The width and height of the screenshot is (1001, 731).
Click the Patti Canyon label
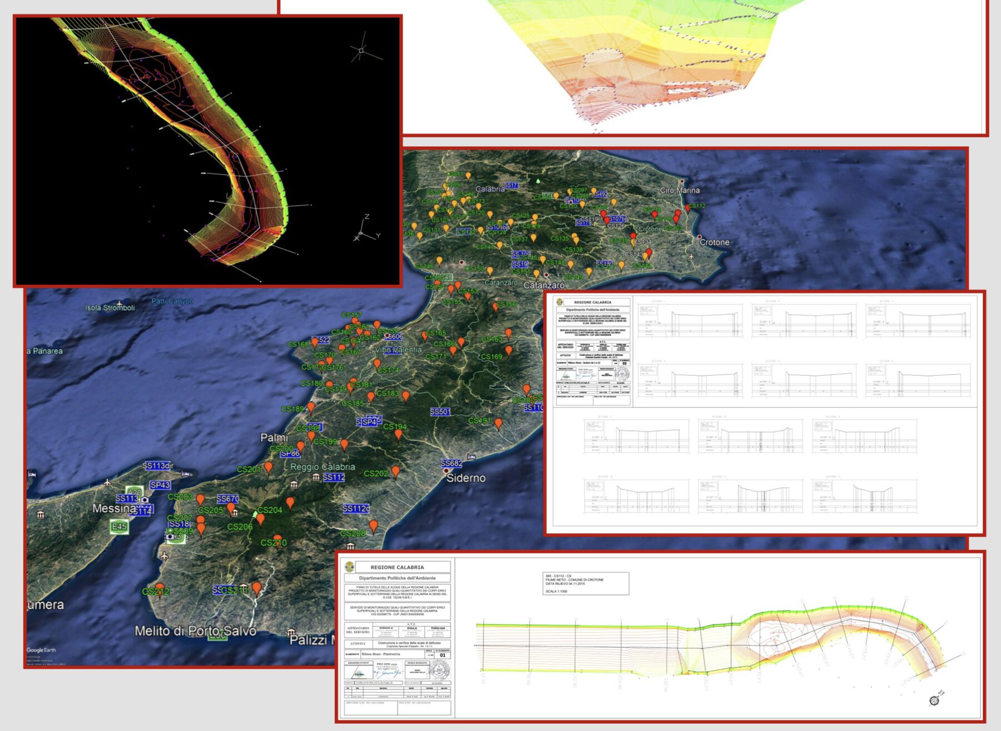(x=172, y=301)
